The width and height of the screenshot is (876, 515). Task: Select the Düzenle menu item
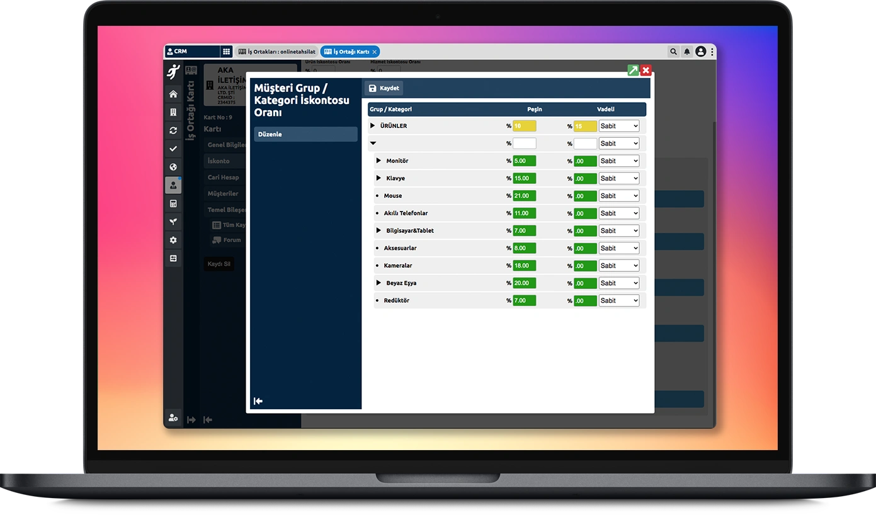305,134
